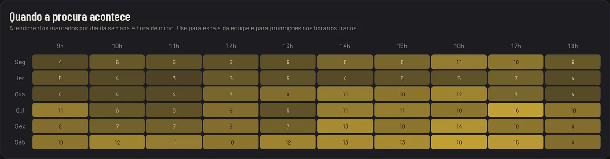Click the Friday 16h cell showing 14
The height and width of the screenshot is (159, 610).
pyautogui.click(x=459, y=126)
